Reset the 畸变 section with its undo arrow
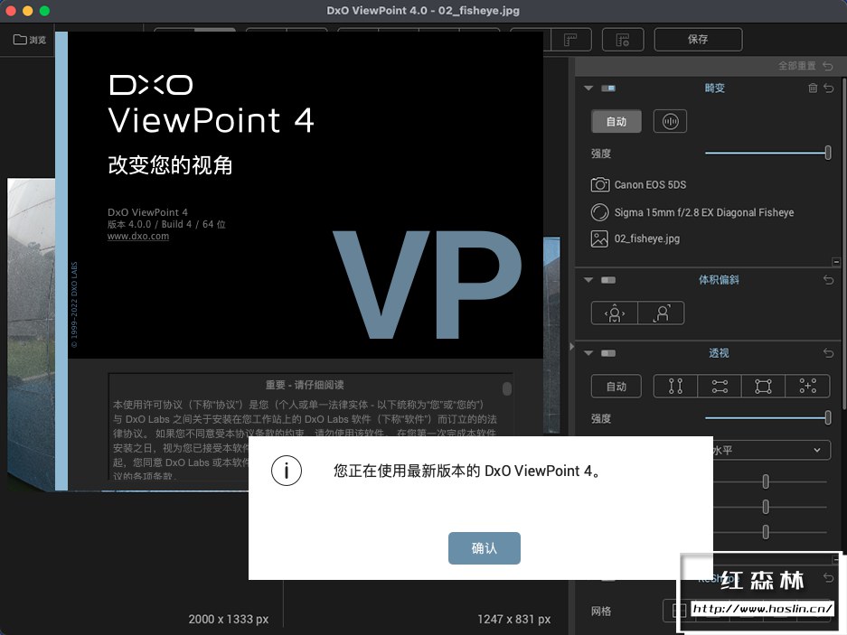Screen dimensions: 847x635 (829, 88)
